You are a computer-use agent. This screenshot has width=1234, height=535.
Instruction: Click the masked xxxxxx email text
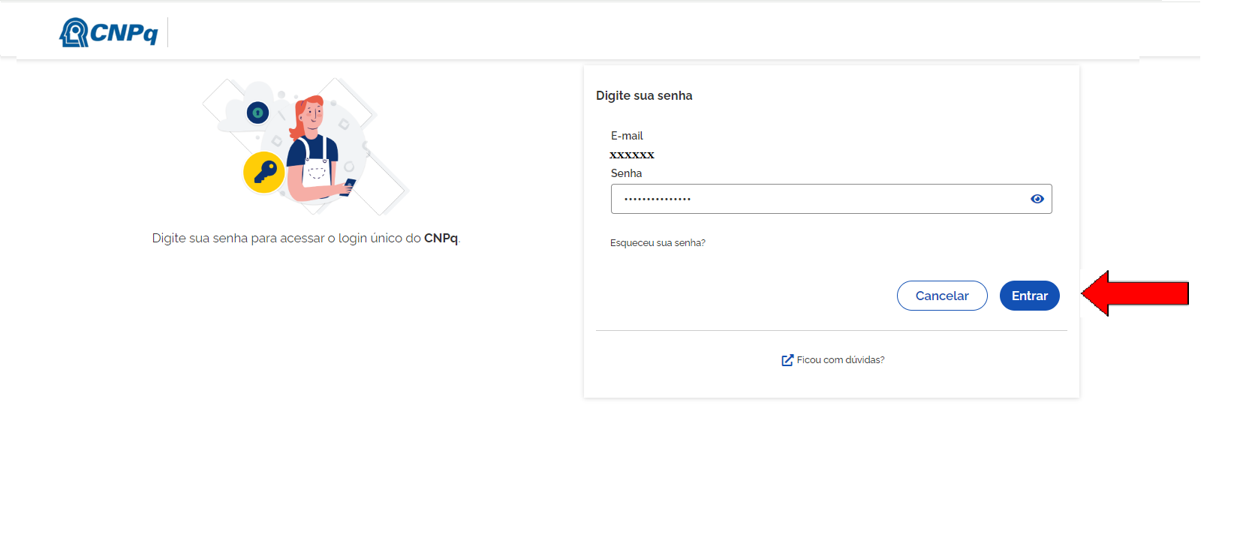coord(632,155)
